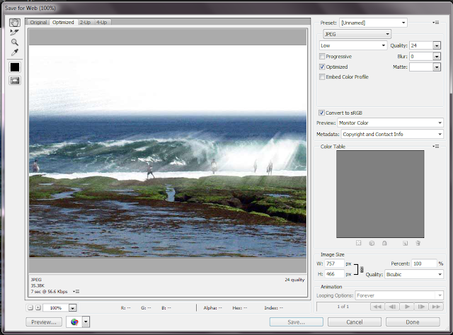The height and width of the screenshot is (335, 453).
Task: Click the Save button
Action: (x=296, y=322)
